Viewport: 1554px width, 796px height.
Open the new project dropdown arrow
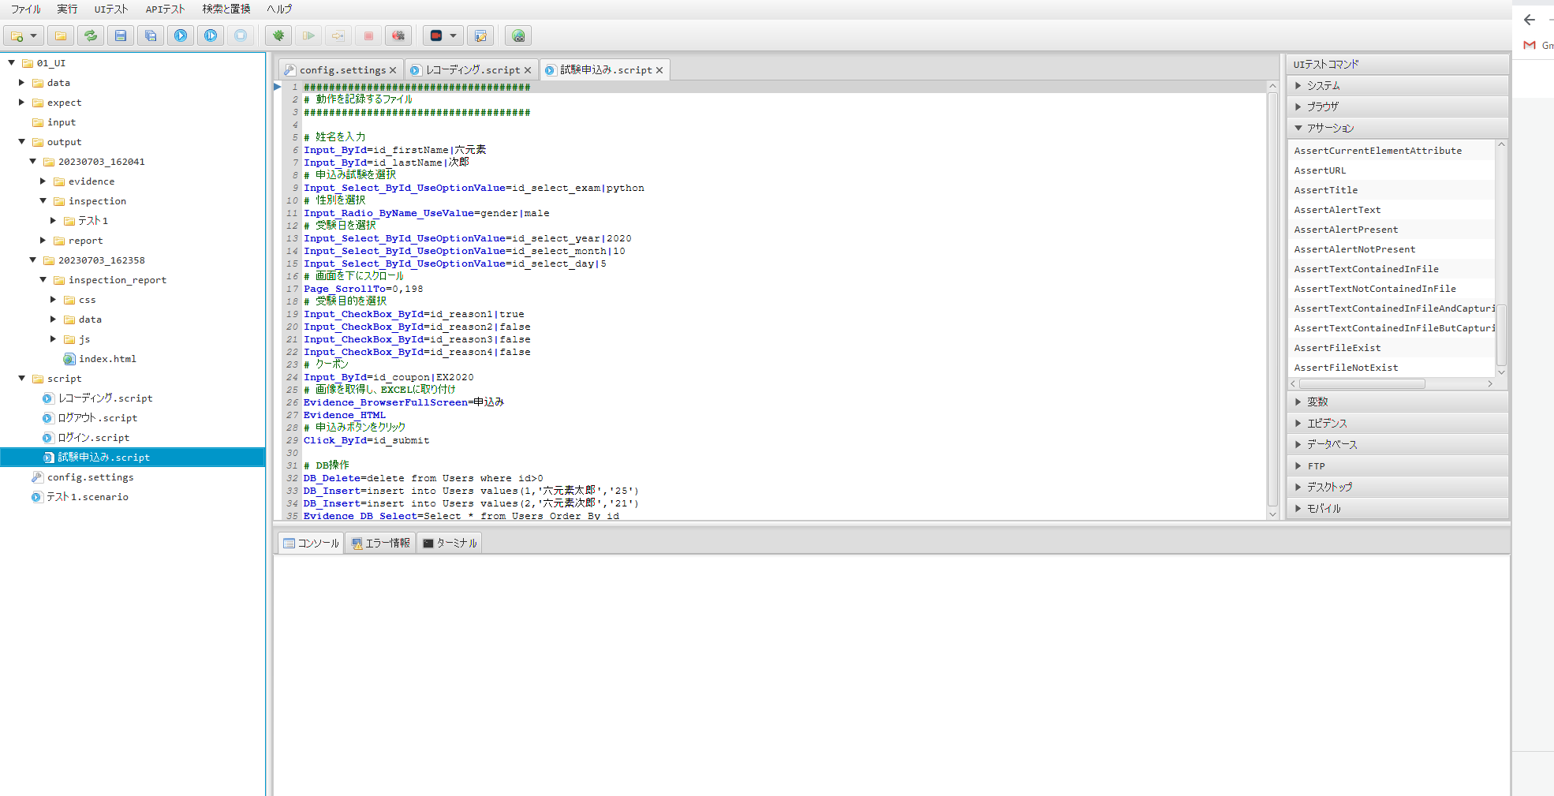pyautogui.click(x=33, y=36)
